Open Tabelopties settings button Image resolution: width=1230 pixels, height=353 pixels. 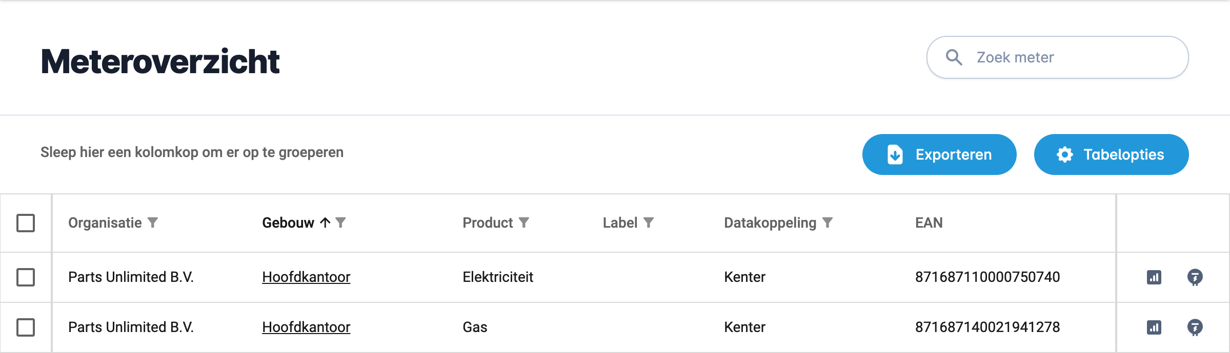pyautogui.click(x=1111, y=155)
